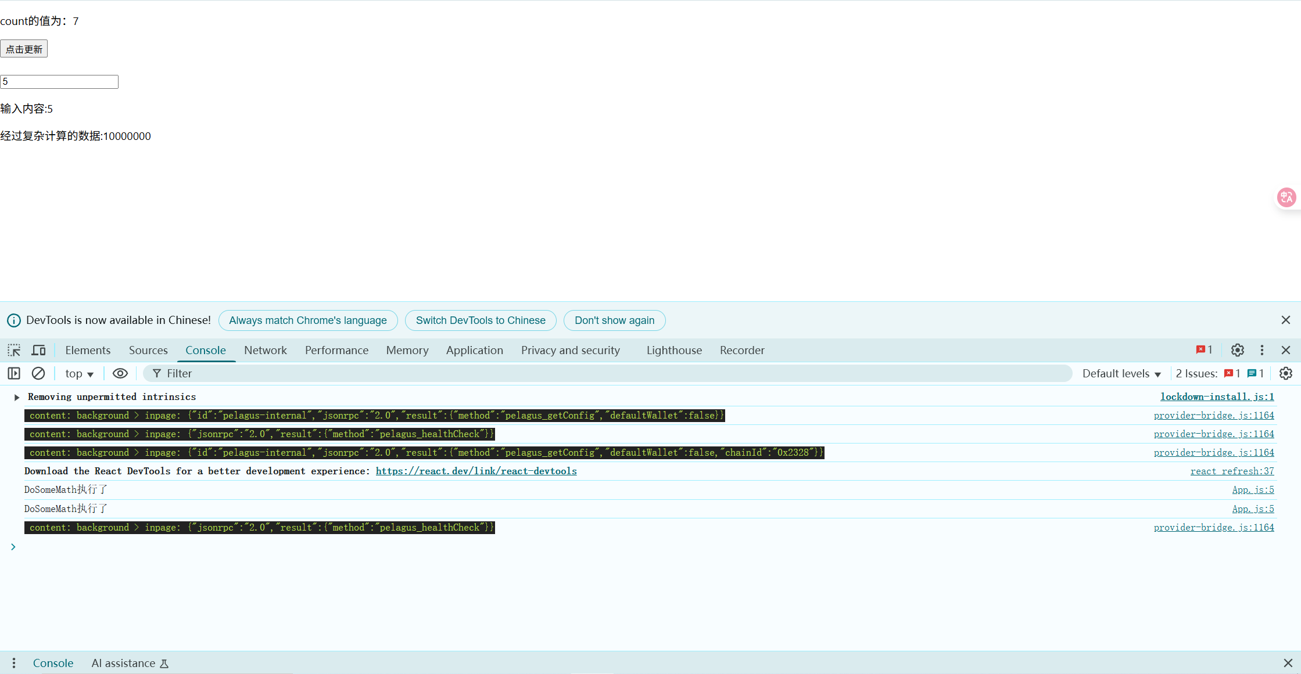Open the drawer three-dot menu icon

(14, 663)
